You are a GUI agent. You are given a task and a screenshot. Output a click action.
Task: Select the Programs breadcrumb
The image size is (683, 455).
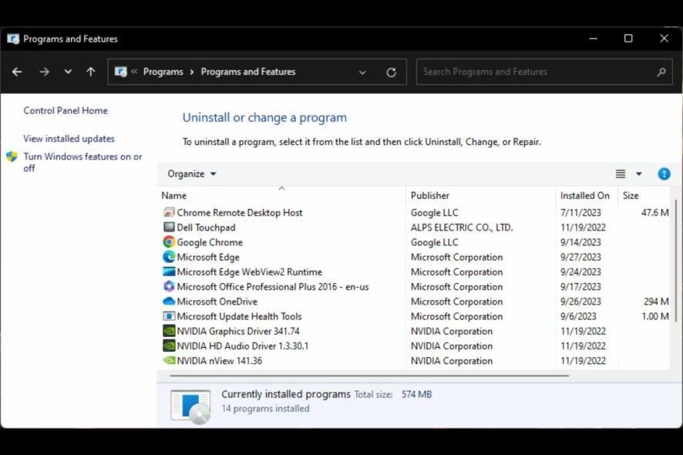pyautogui.click(x=163, y=72)
